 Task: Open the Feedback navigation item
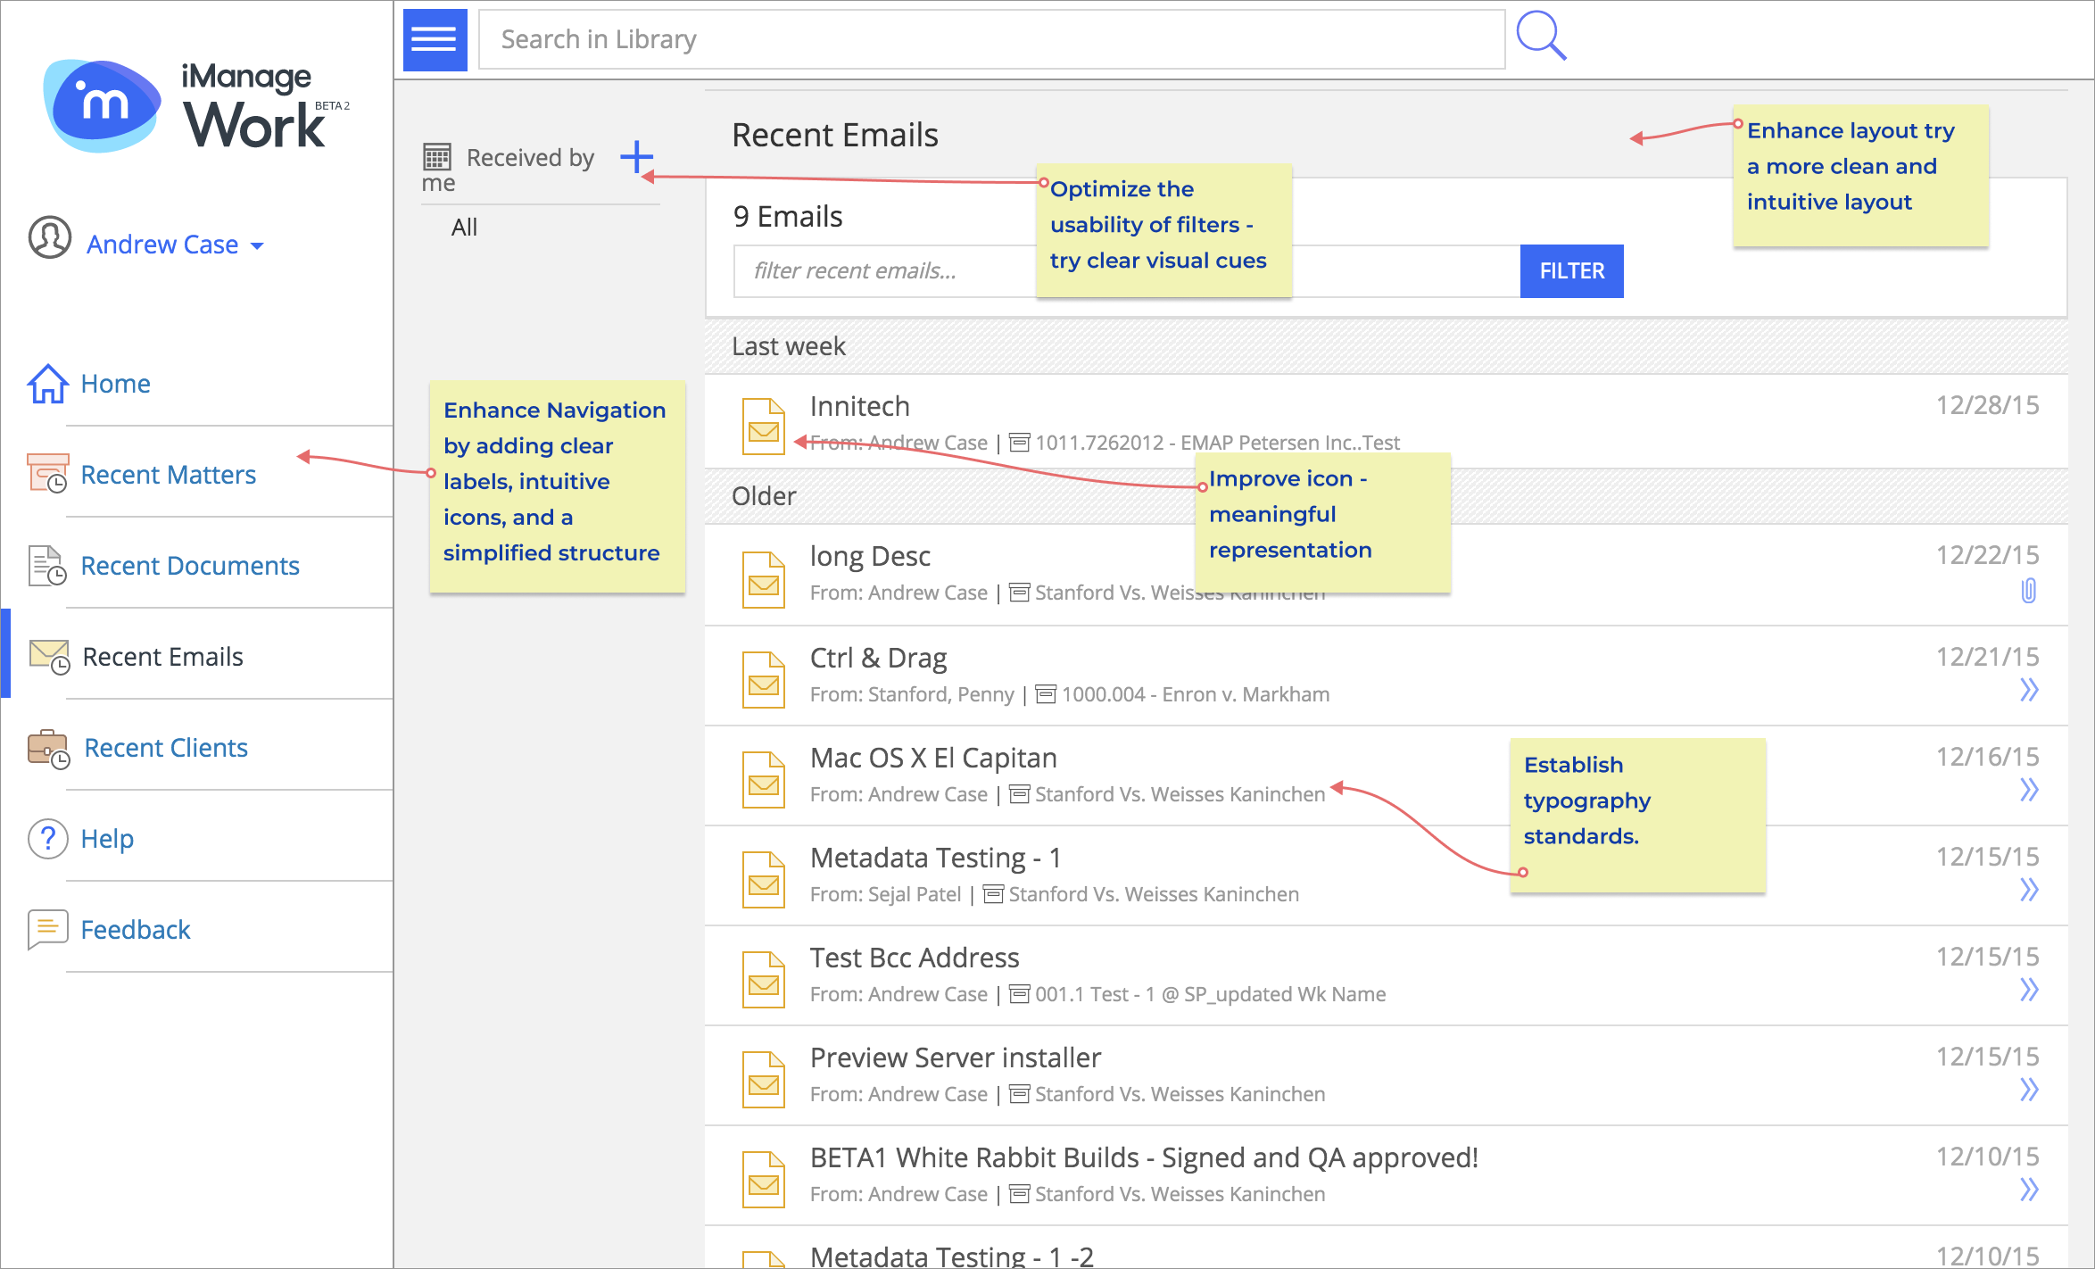pos(136,930)
